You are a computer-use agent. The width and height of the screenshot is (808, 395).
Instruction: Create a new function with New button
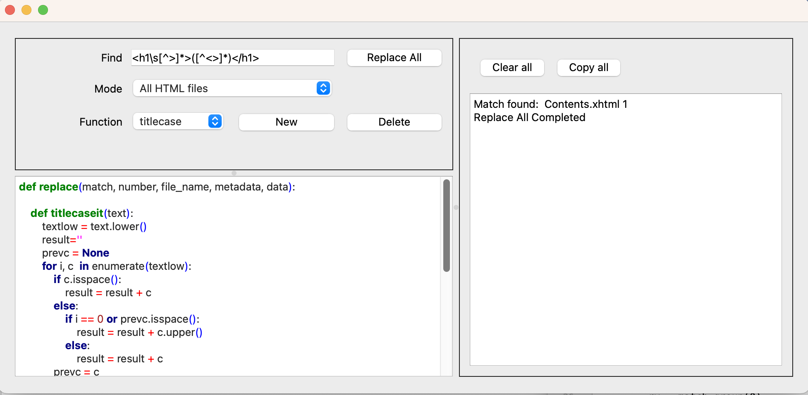286,122
